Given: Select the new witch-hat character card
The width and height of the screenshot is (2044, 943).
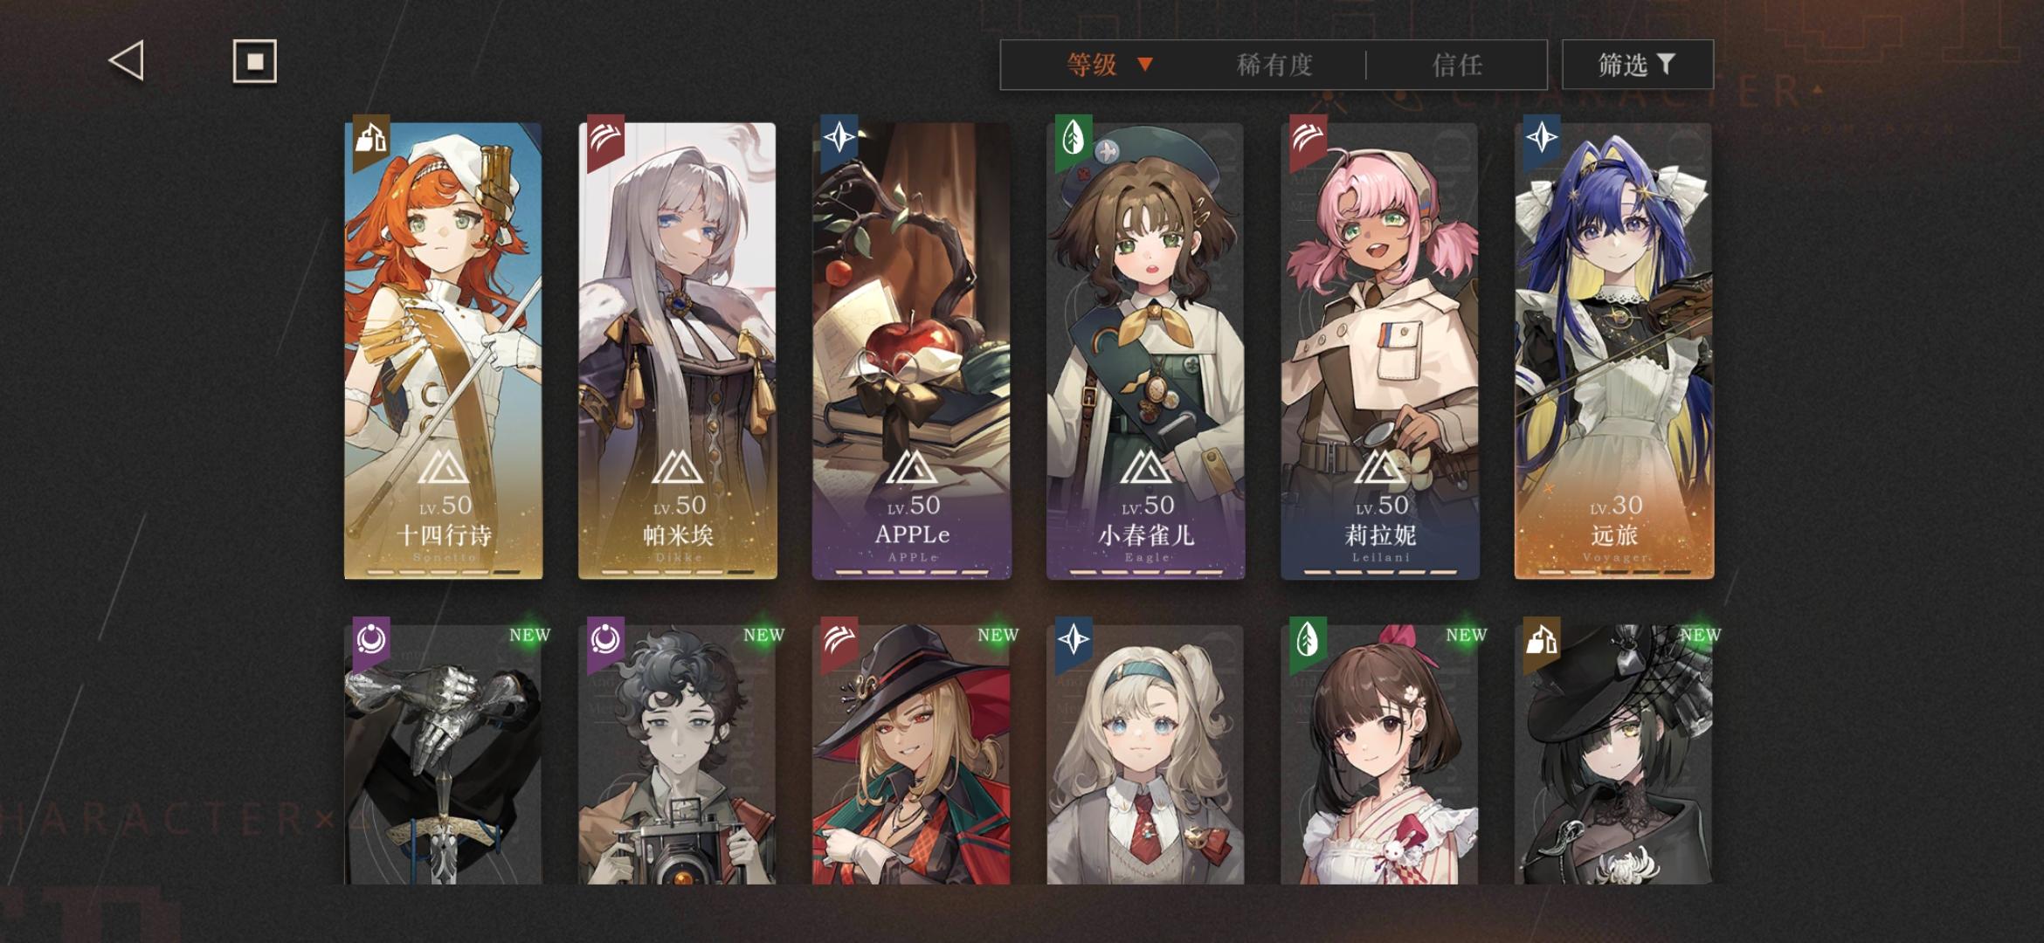Looking at the screenshot, I should (912, 754).
